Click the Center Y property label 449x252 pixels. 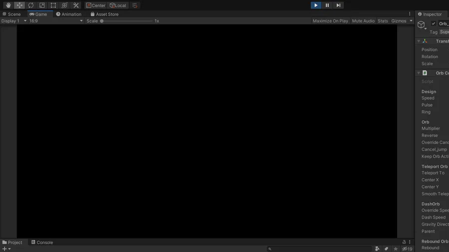coord(430,187)
